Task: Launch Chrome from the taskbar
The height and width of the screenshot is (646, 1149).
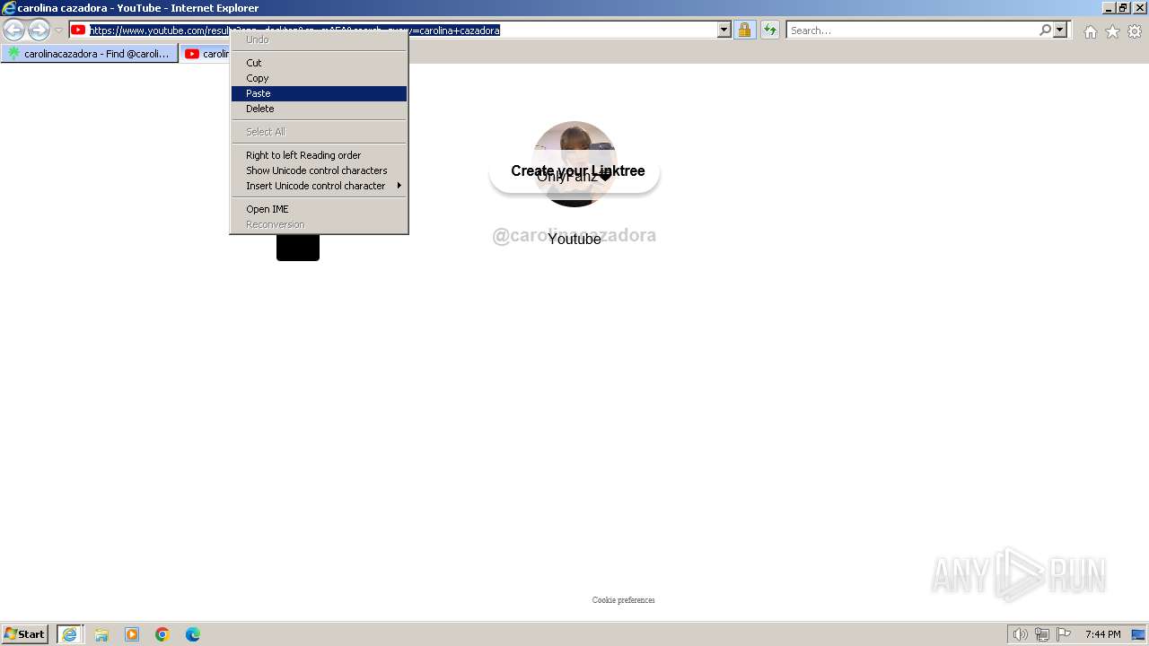Action: [x=162, y=634]
